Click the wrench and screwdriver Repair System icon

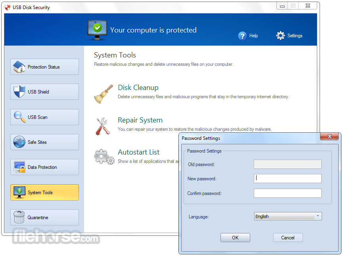coord(103,126)
